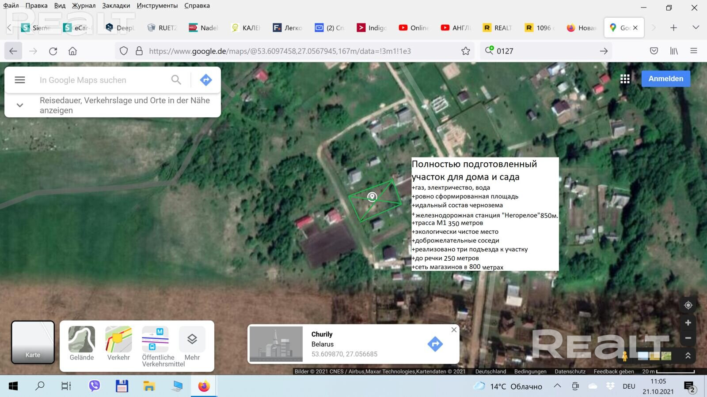This screenshot has height=397, width=707.
Task: Switch to Karte map view
Action: tap(33, 342)
